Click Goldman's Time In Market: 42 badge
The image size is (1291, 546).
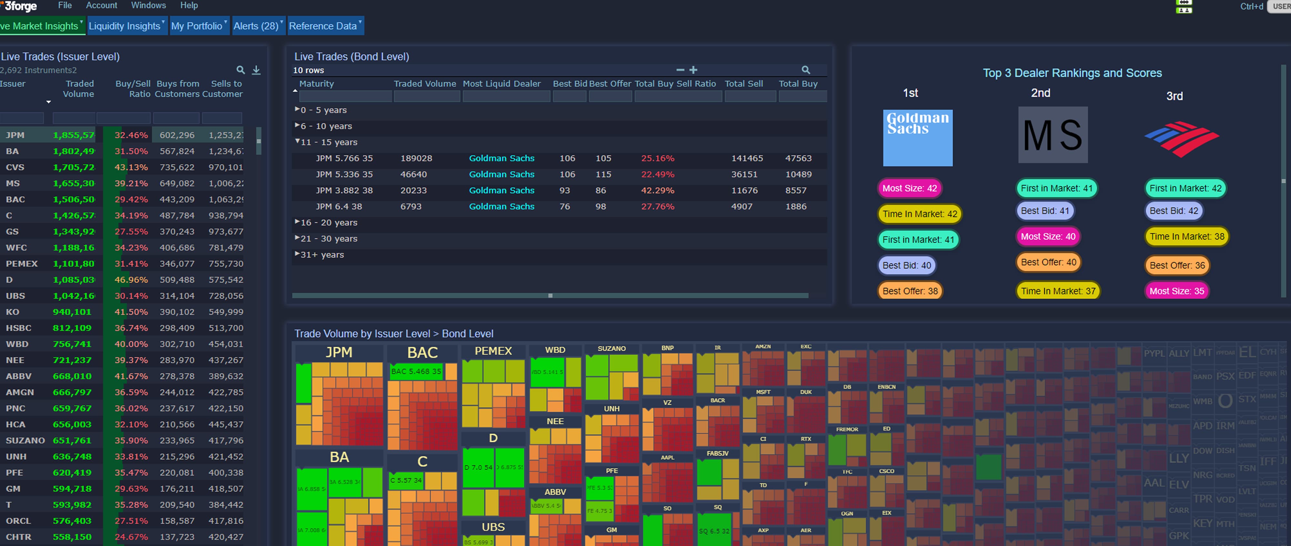920,214
